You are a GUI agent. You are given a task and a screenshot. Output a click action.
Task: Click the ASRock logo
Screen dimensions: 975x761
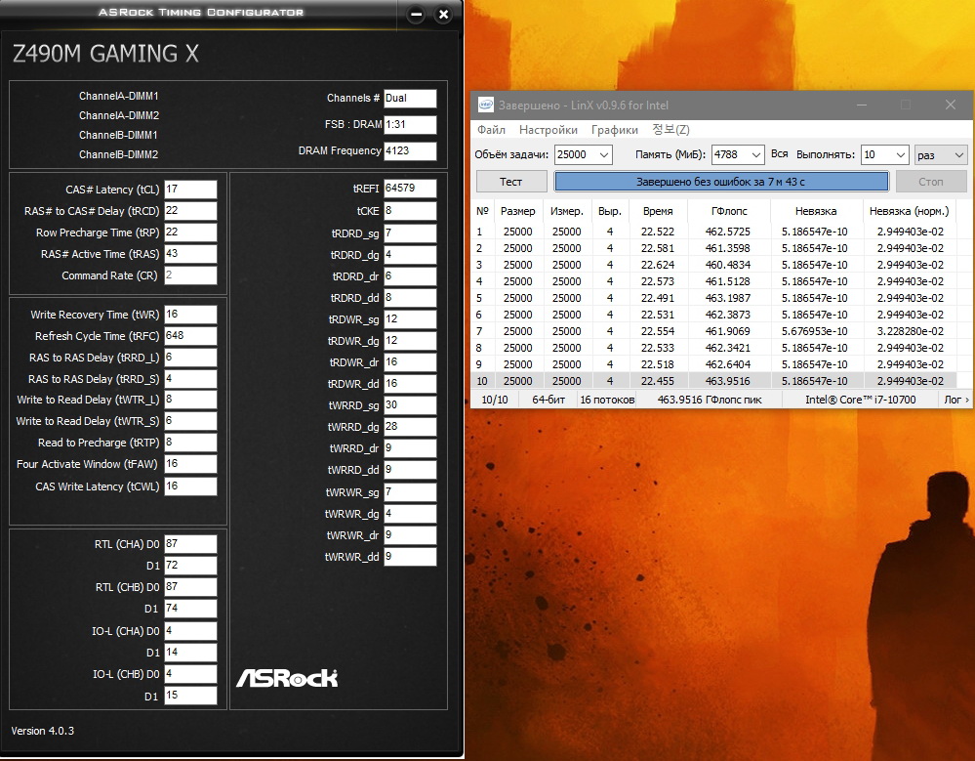(287, 678)
